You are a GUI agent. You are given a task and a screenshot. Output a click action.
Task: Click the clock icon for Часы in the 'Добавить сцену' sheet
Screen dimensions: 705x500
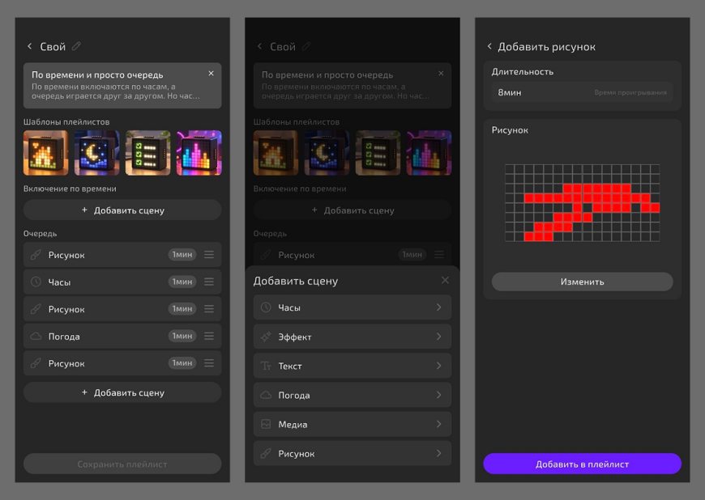(x=266, y=307)
